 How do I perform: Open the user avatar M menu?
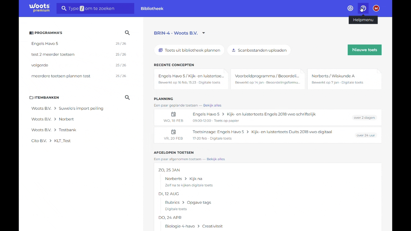(376, 8)
